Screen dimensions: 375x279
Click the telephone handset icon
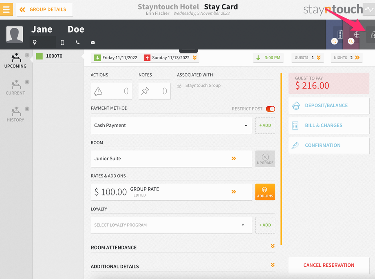pos(78,42)
